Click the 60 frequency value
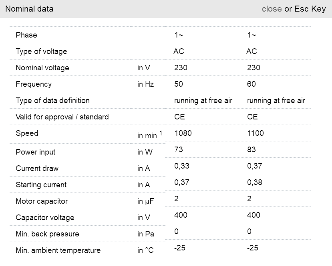 (x=252, y=84)
